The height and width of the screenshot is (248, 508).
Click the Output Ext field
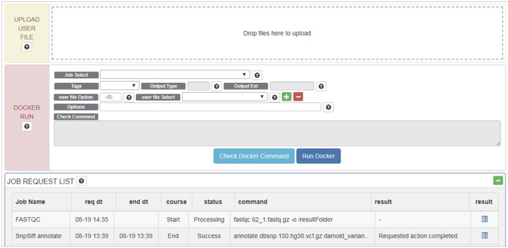coord(292,86)
